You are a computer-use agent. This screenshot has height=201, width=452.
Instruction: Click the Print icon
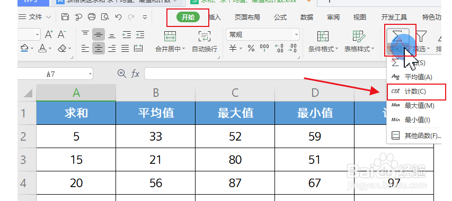click(92, 17)
